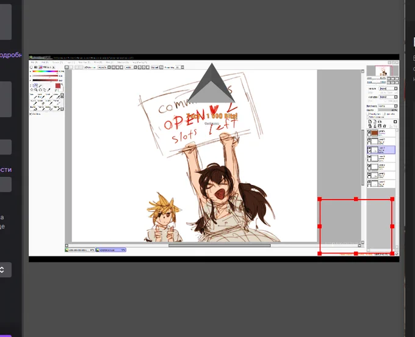
Task: Create a new linework layer
Action: [x=375, y=121]
